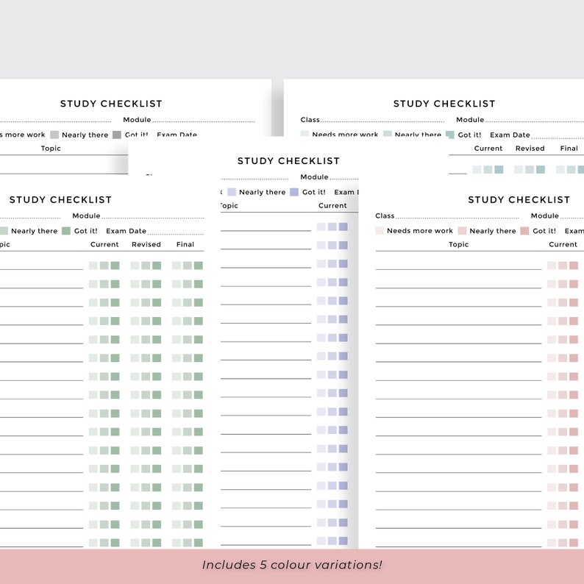Click 'Nearly there' text on the green page
584x584 pixels.
coord(35,231)
